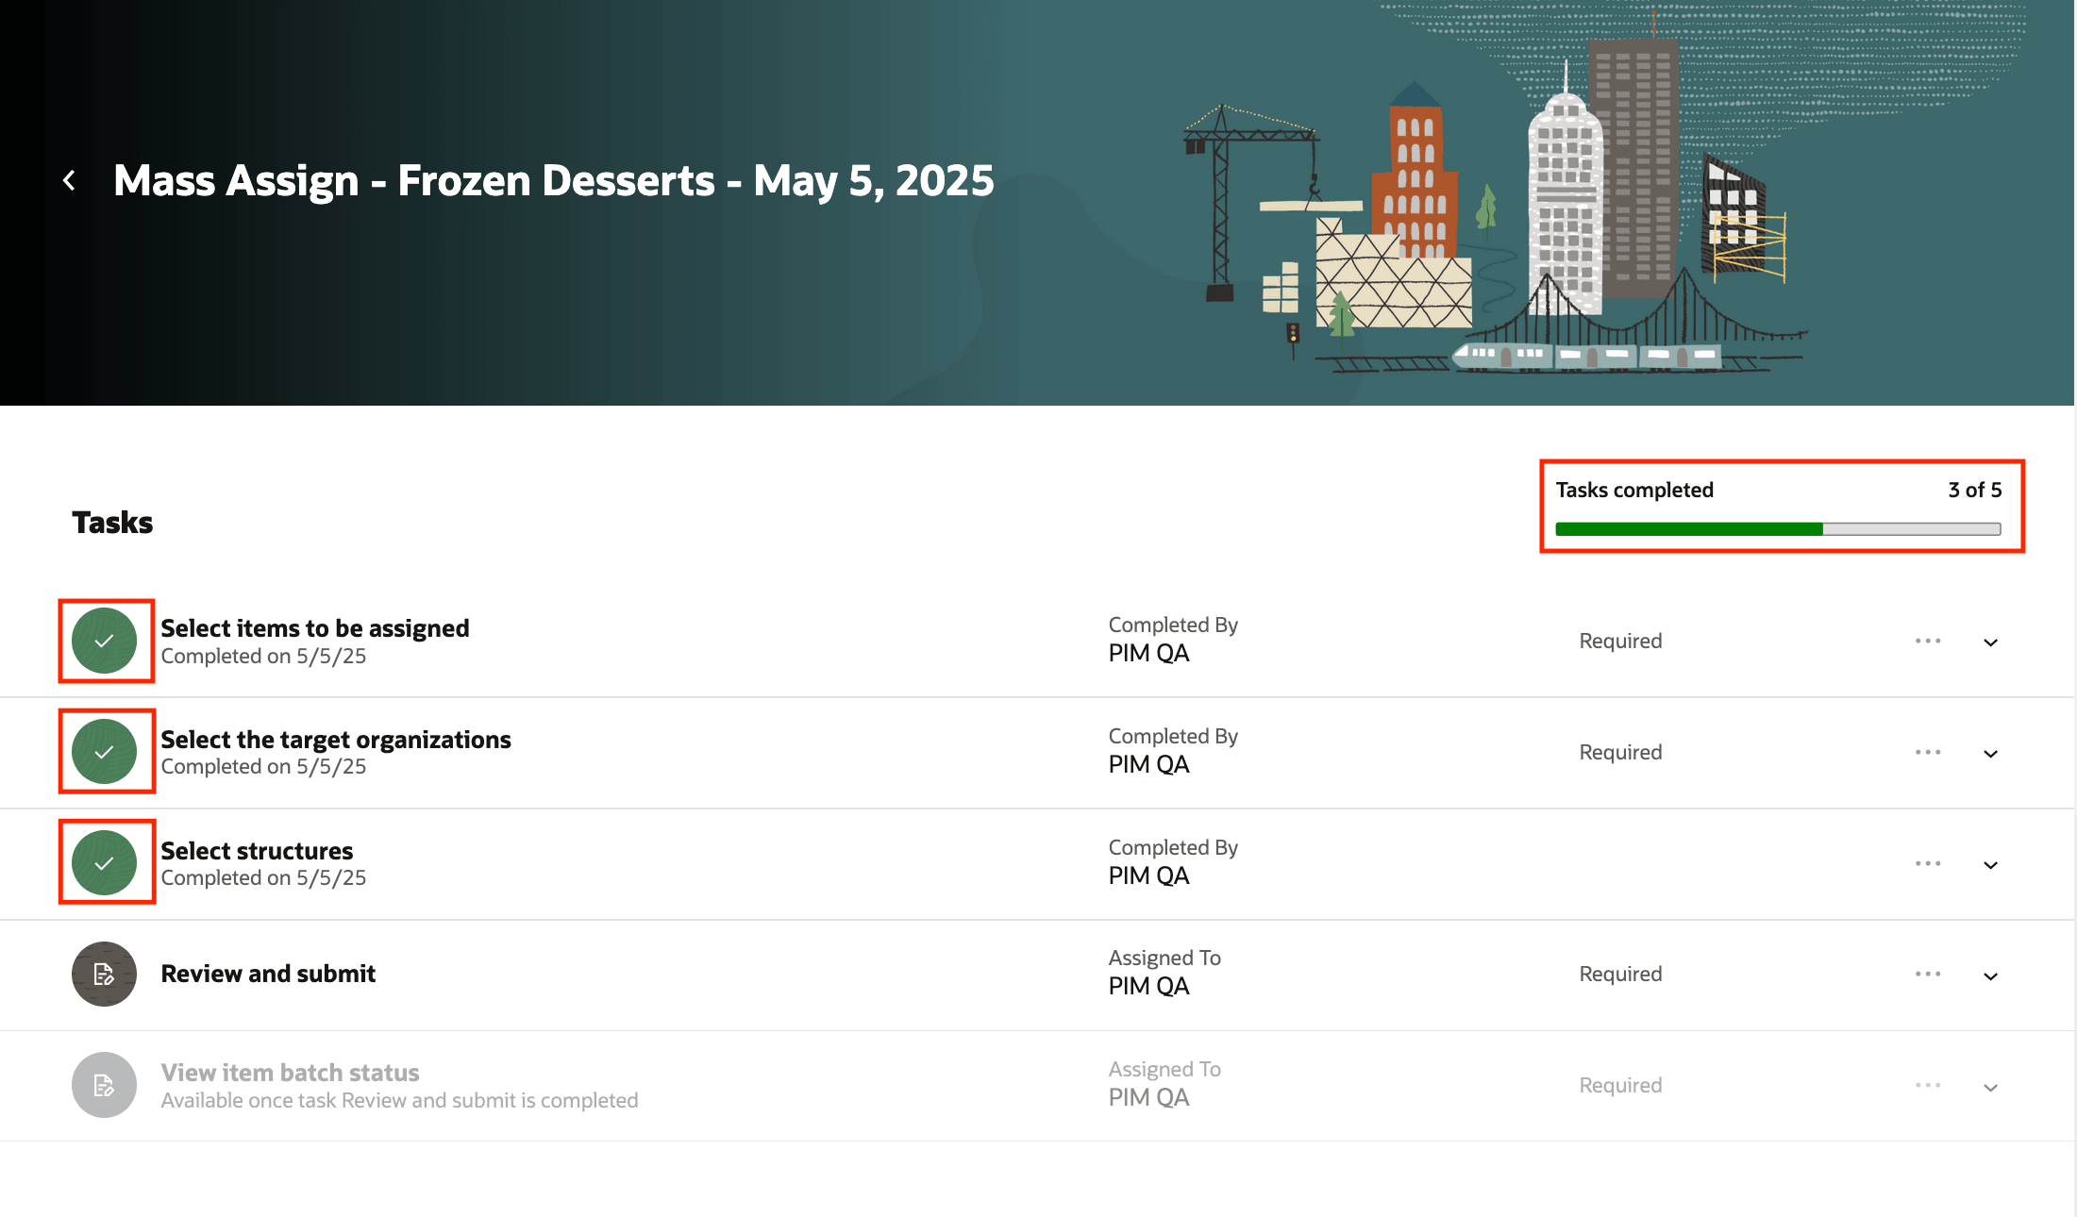
Task: Open Select the target organizations task
Action: [x=336, y=740]
